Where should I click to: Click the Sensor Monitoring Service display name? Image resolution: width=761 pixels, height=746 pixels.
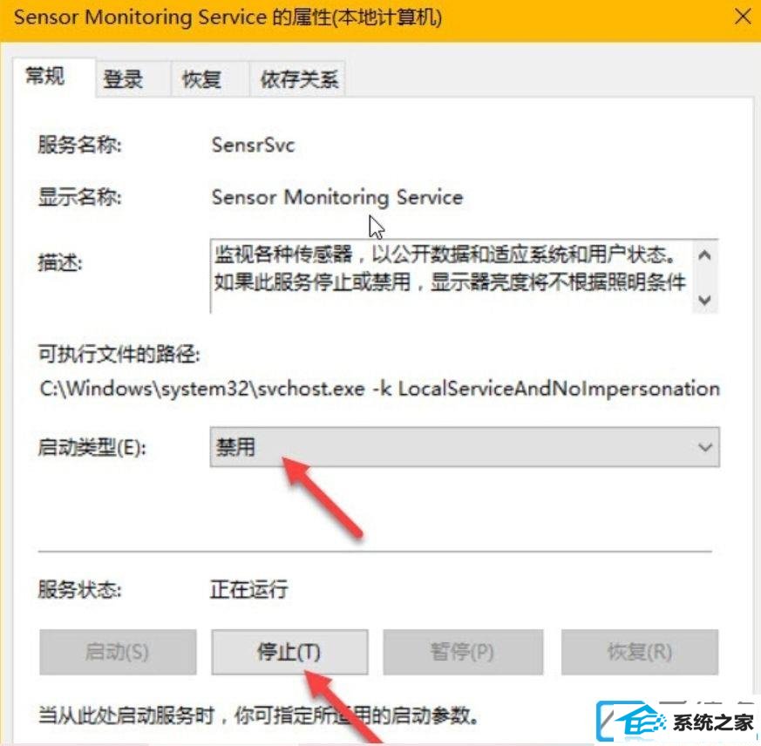click(337, 198)
